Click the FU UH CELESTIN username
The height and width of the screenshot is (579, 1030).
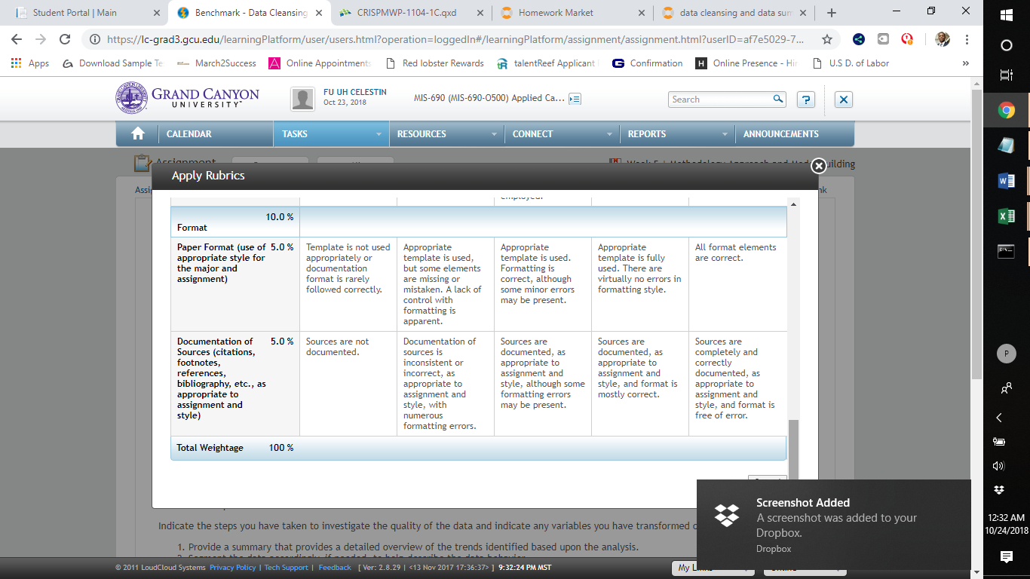pos(355,92)
